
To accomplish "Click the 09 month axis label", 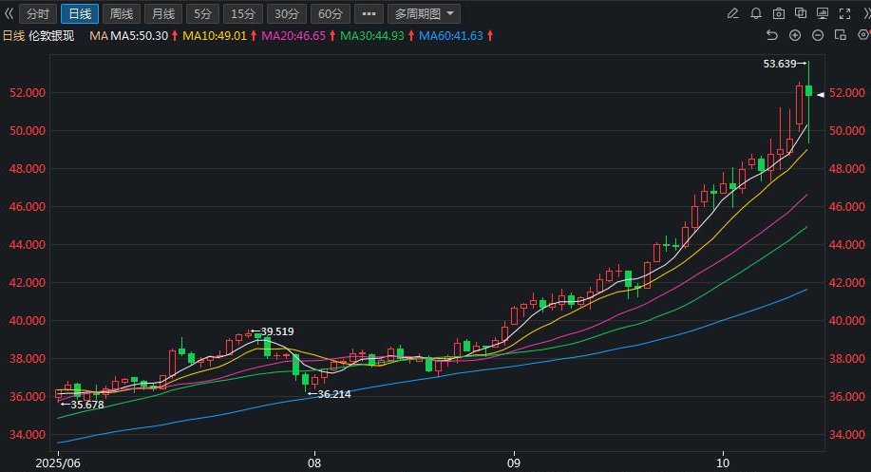I will pyautogui.click(x=514, y=463).
